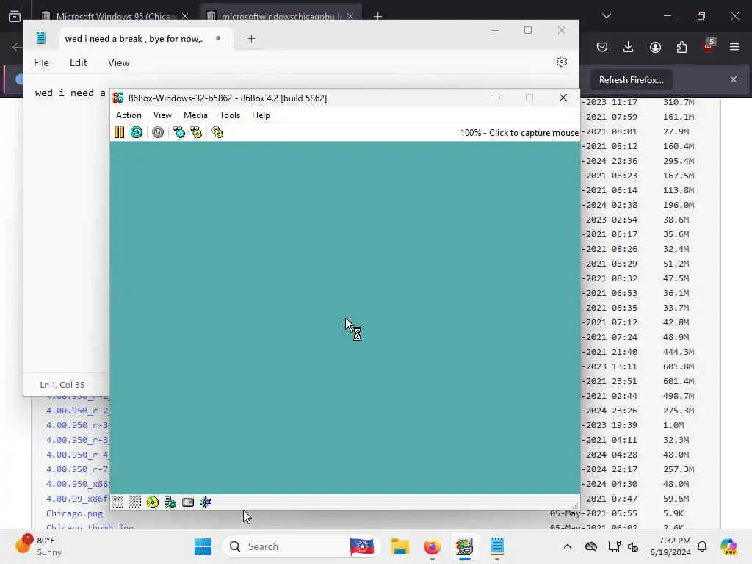The height and width of the screenshot is (564, 752).
Task: Open the weather widget showing 80°F
Action: pyautogui.click(x=38, y=546)
